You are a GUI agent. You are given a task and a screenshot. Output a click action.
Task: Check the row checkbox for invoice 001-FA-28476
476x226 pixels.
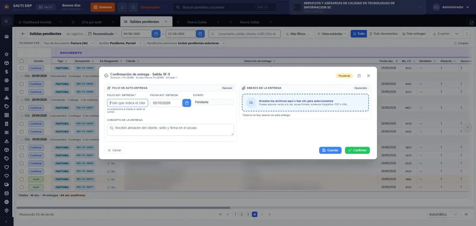coord(21,179)
